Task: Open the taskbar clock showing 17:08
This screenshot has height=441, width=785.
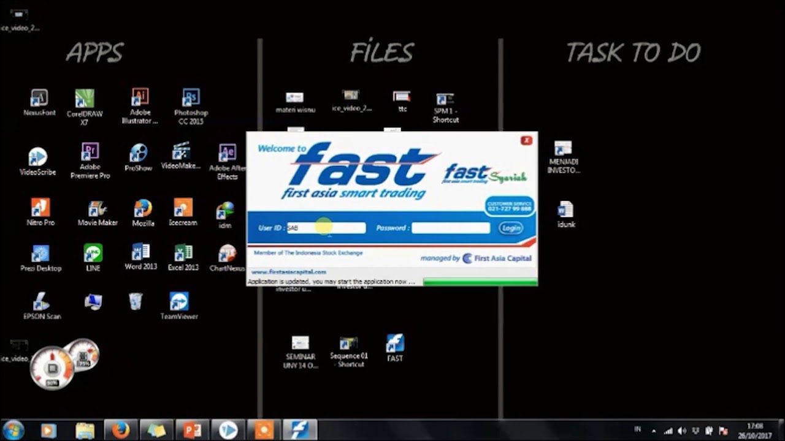Action: pyautogui.click(x=755, y=431)
